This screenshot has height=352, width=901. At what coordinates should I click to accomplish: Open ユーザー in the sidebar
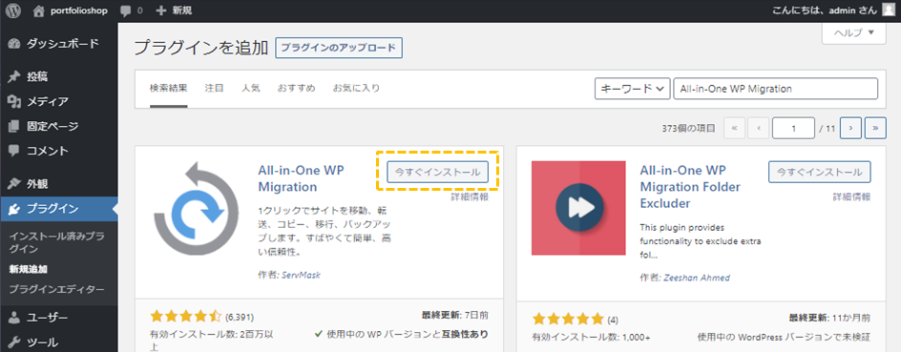click(x=58, y=318)
